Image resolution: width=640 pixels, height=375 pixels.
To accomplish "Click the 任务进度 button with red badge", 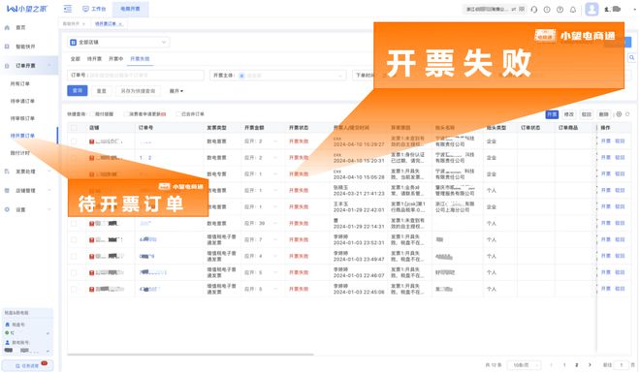I will (27, 365).
